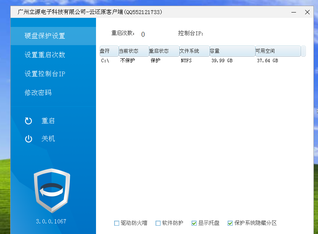The image size is (318, 234).
Task: Enable the 软件防护 checkbox
Action: tap(158, 223)
